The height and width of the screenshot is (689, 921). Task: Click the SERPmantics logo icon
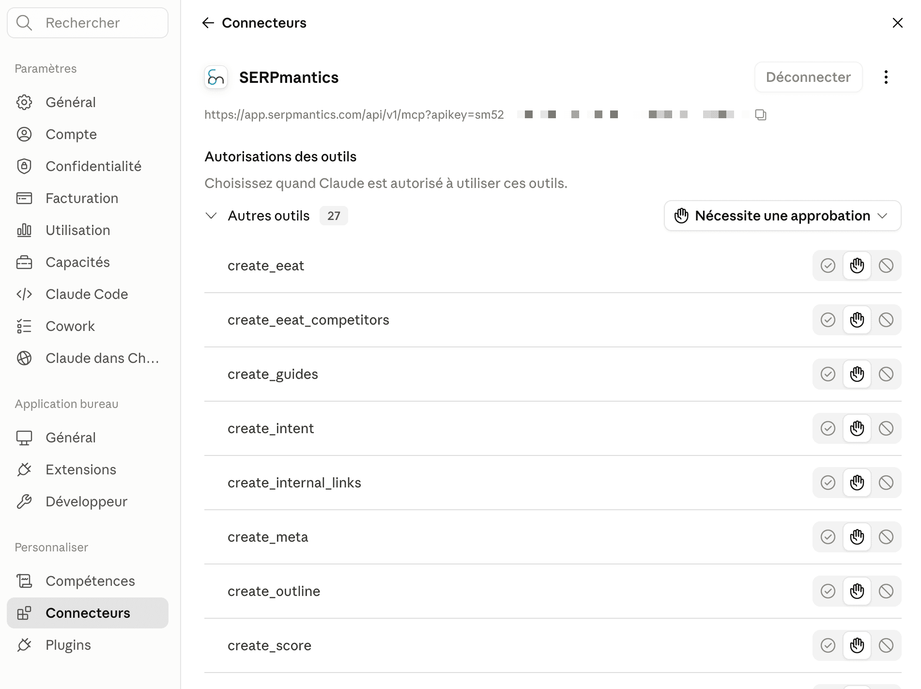(216, 77)
